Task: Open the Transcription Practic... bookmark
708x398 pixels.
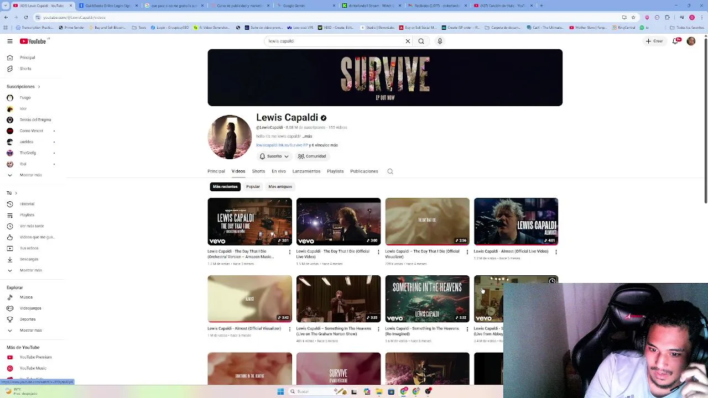Action: click(x=34, y=28)
